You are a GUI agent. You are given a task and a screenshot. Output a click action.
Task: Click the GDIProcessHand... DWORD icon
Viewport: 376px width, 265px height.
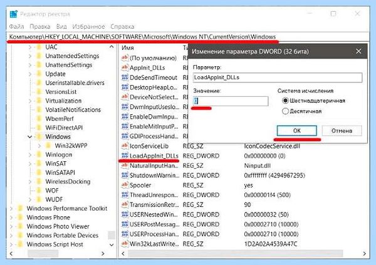click(x=125, y=136)
